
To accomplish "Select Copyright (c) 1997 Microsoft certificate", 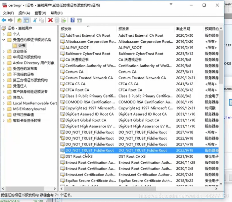I will coord(139,108).
